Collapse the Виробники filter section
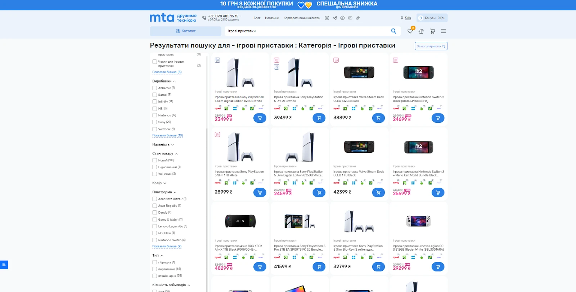 (164, 81)
